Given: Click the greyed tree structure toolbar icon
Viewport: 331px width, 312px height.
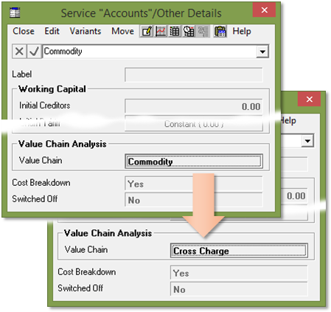Looking at the screenshot, I should (x=203, y=31).
